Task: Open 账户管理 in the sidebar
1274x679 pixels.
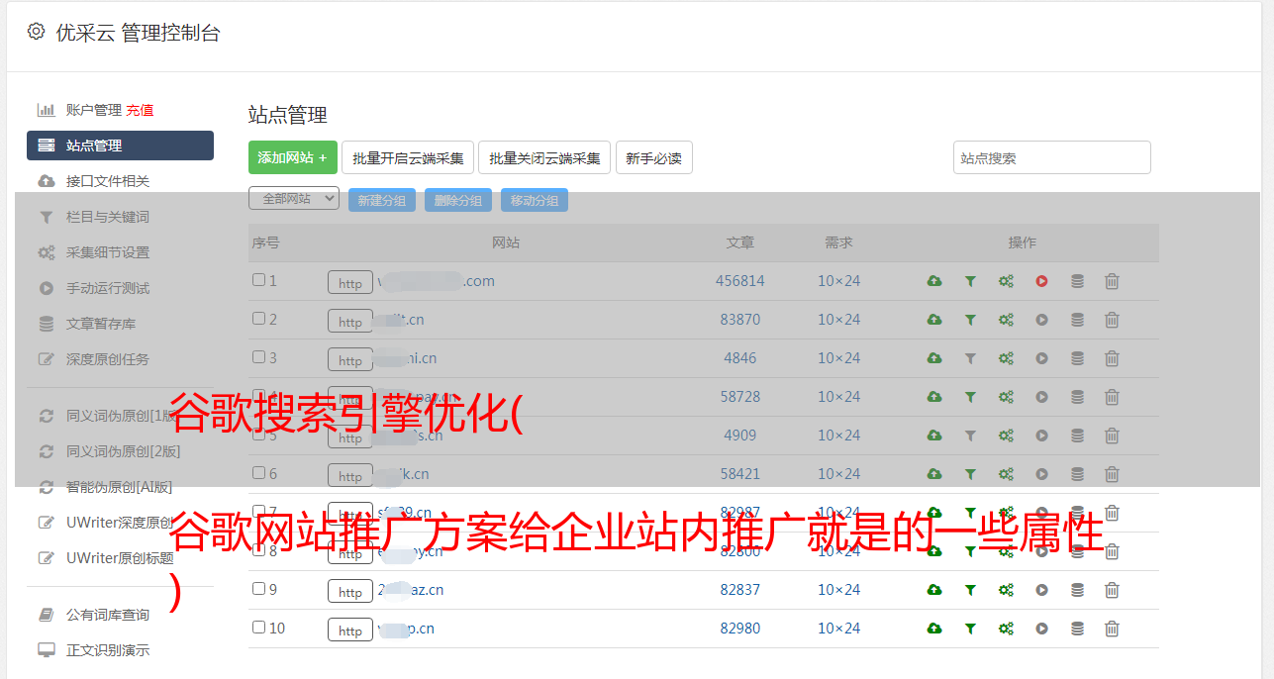Action: coord(94,110)
